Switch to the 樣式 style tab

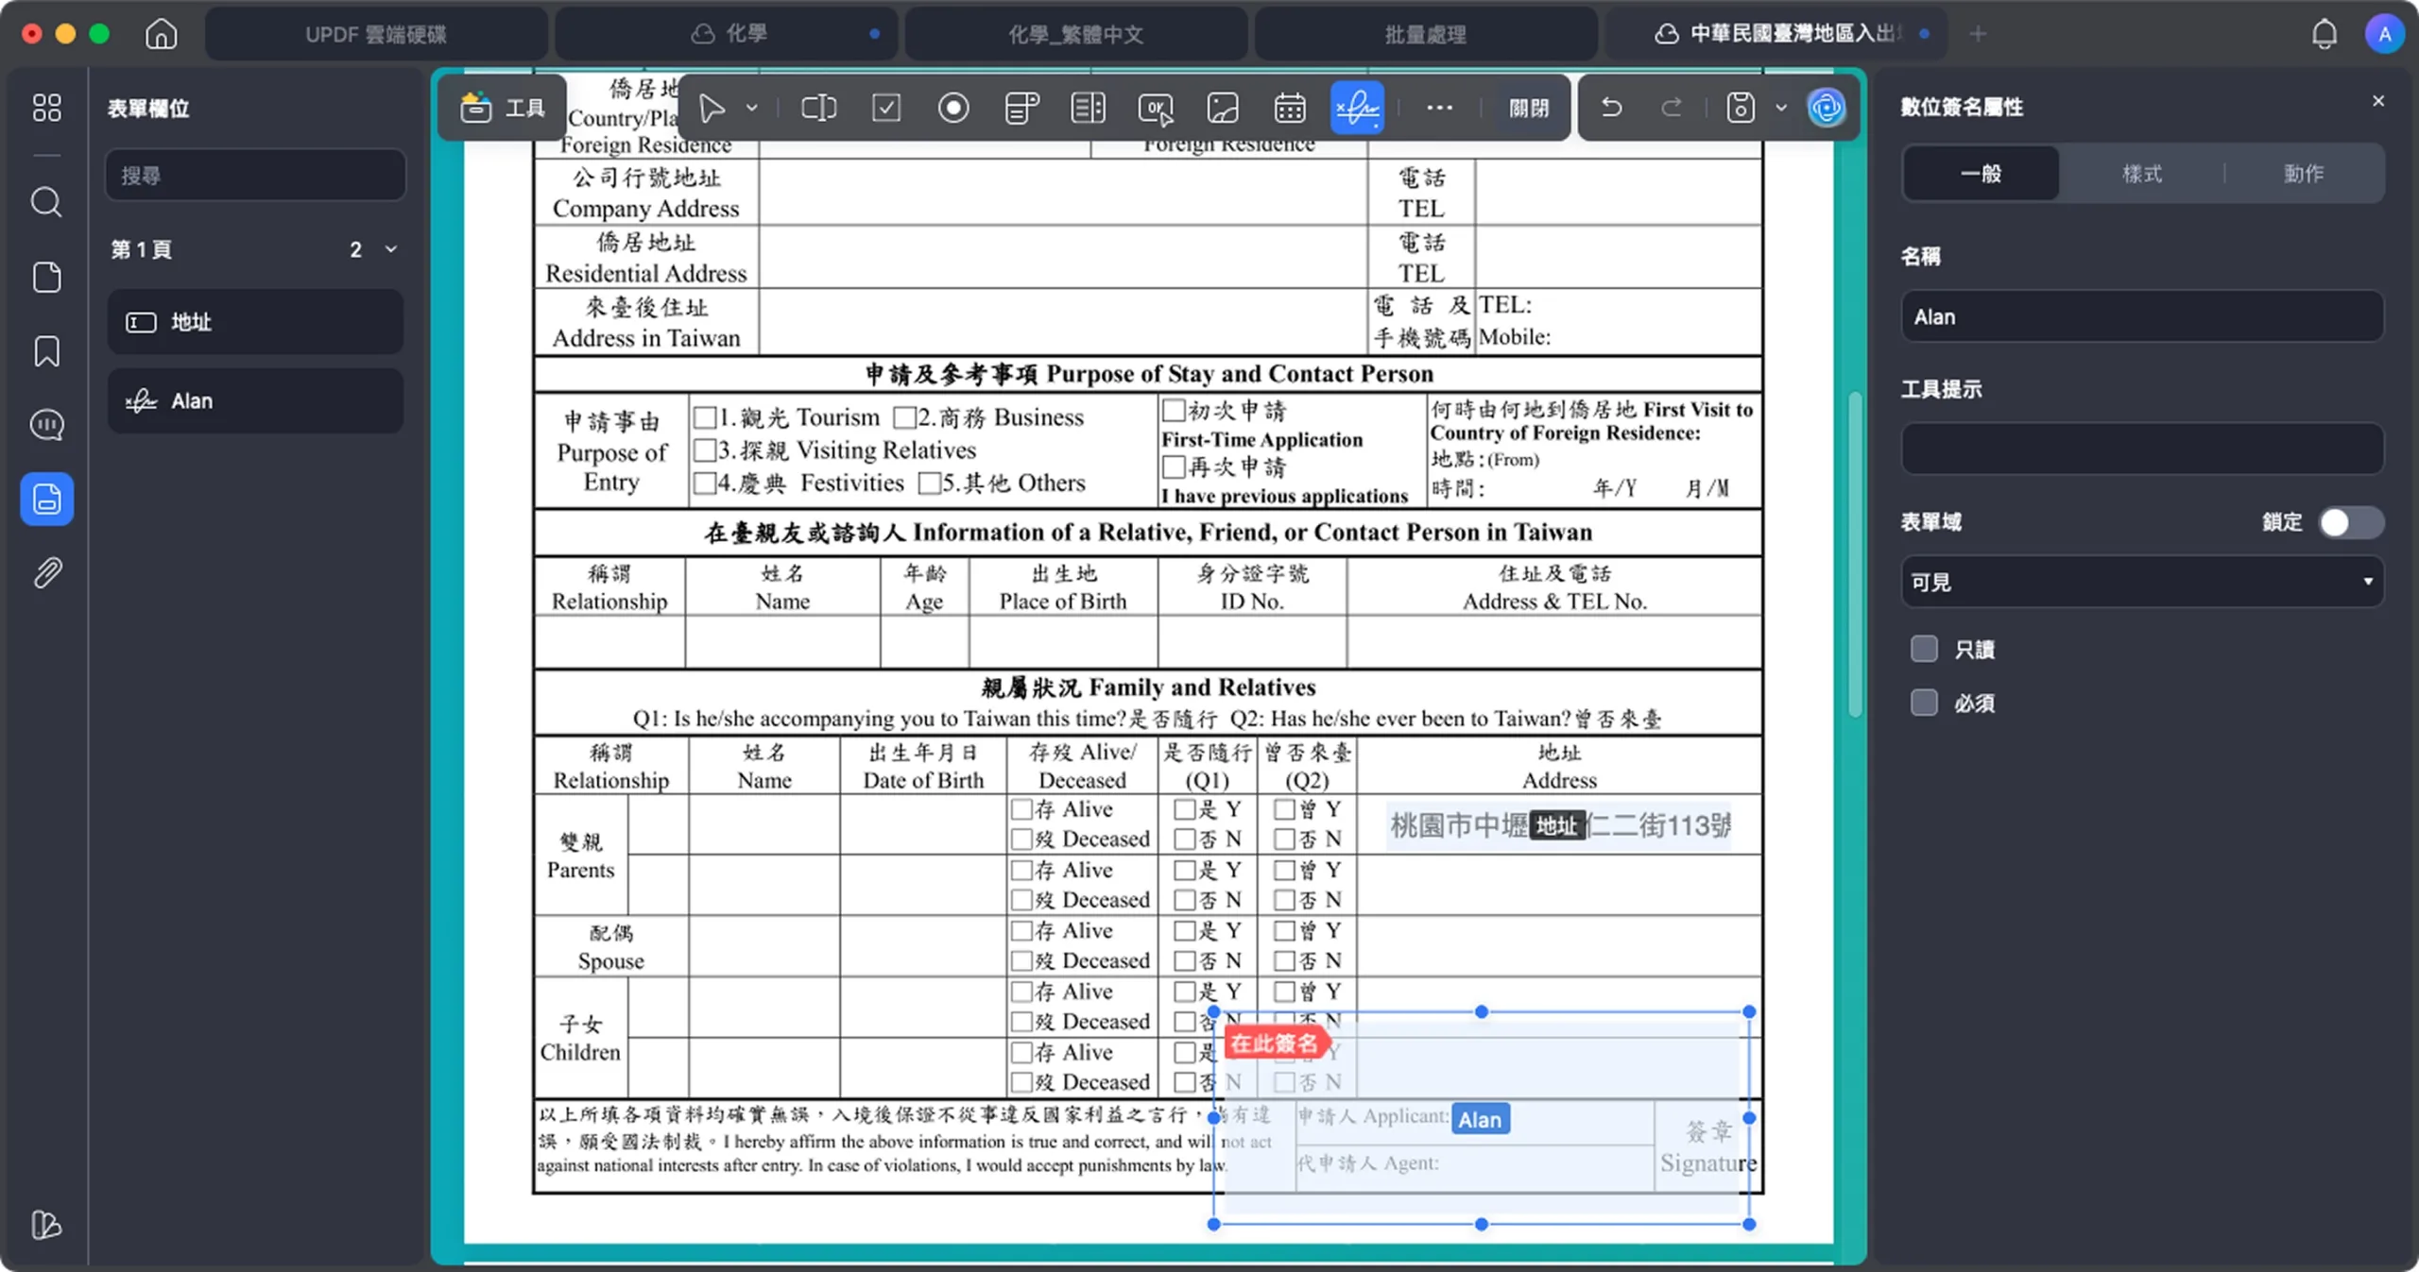pos(2141,174)
